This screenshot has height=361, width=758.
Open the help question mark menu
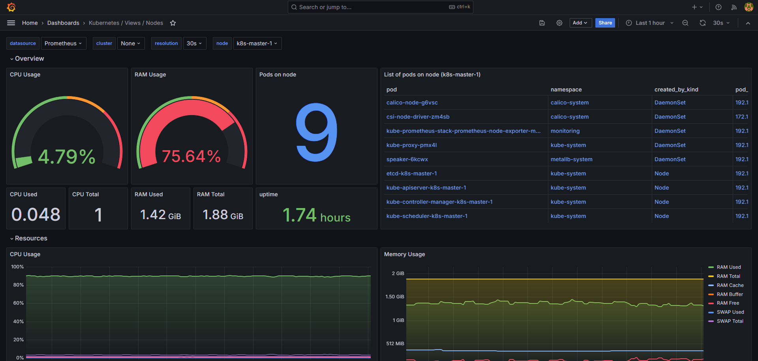click(x=719, y=7)
